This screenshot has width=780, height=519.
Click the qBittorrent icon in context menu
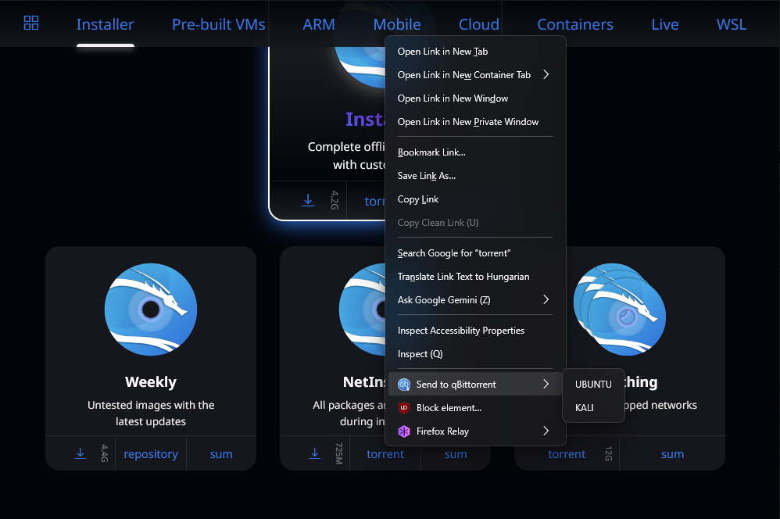404,384
